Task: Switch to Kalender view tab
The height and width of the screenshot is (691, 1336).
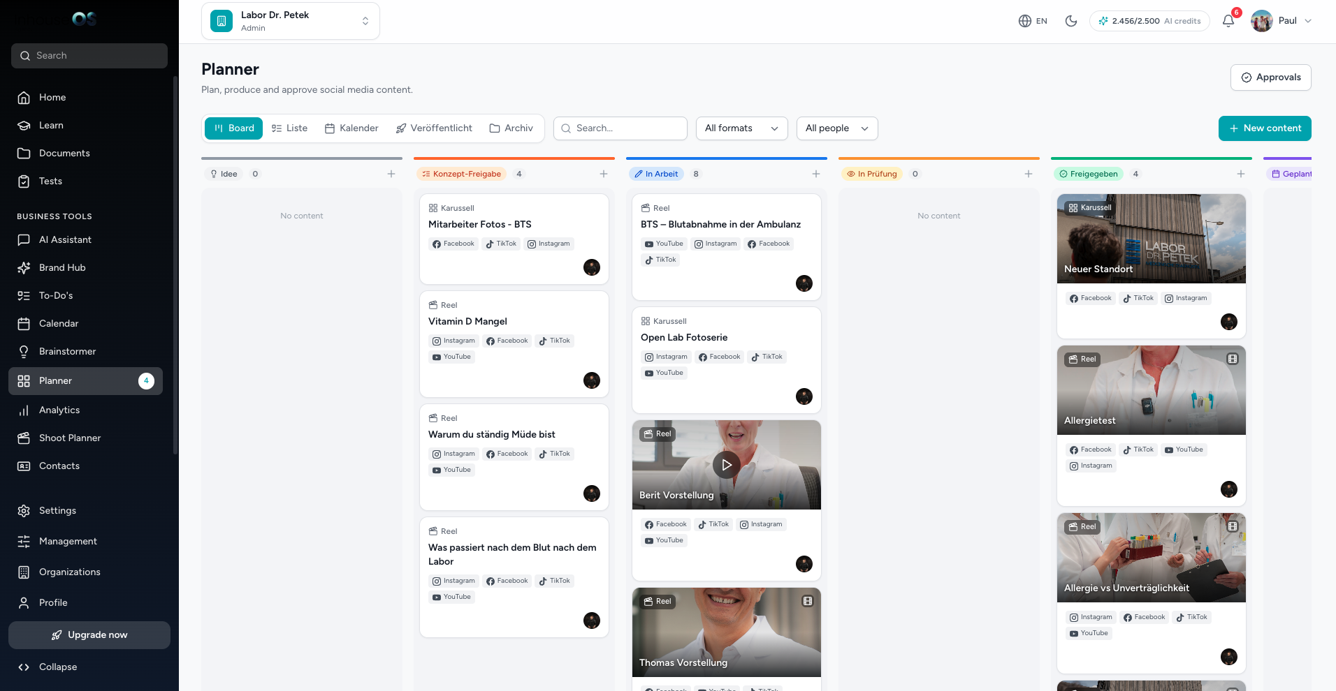Action: pos(351,128)
